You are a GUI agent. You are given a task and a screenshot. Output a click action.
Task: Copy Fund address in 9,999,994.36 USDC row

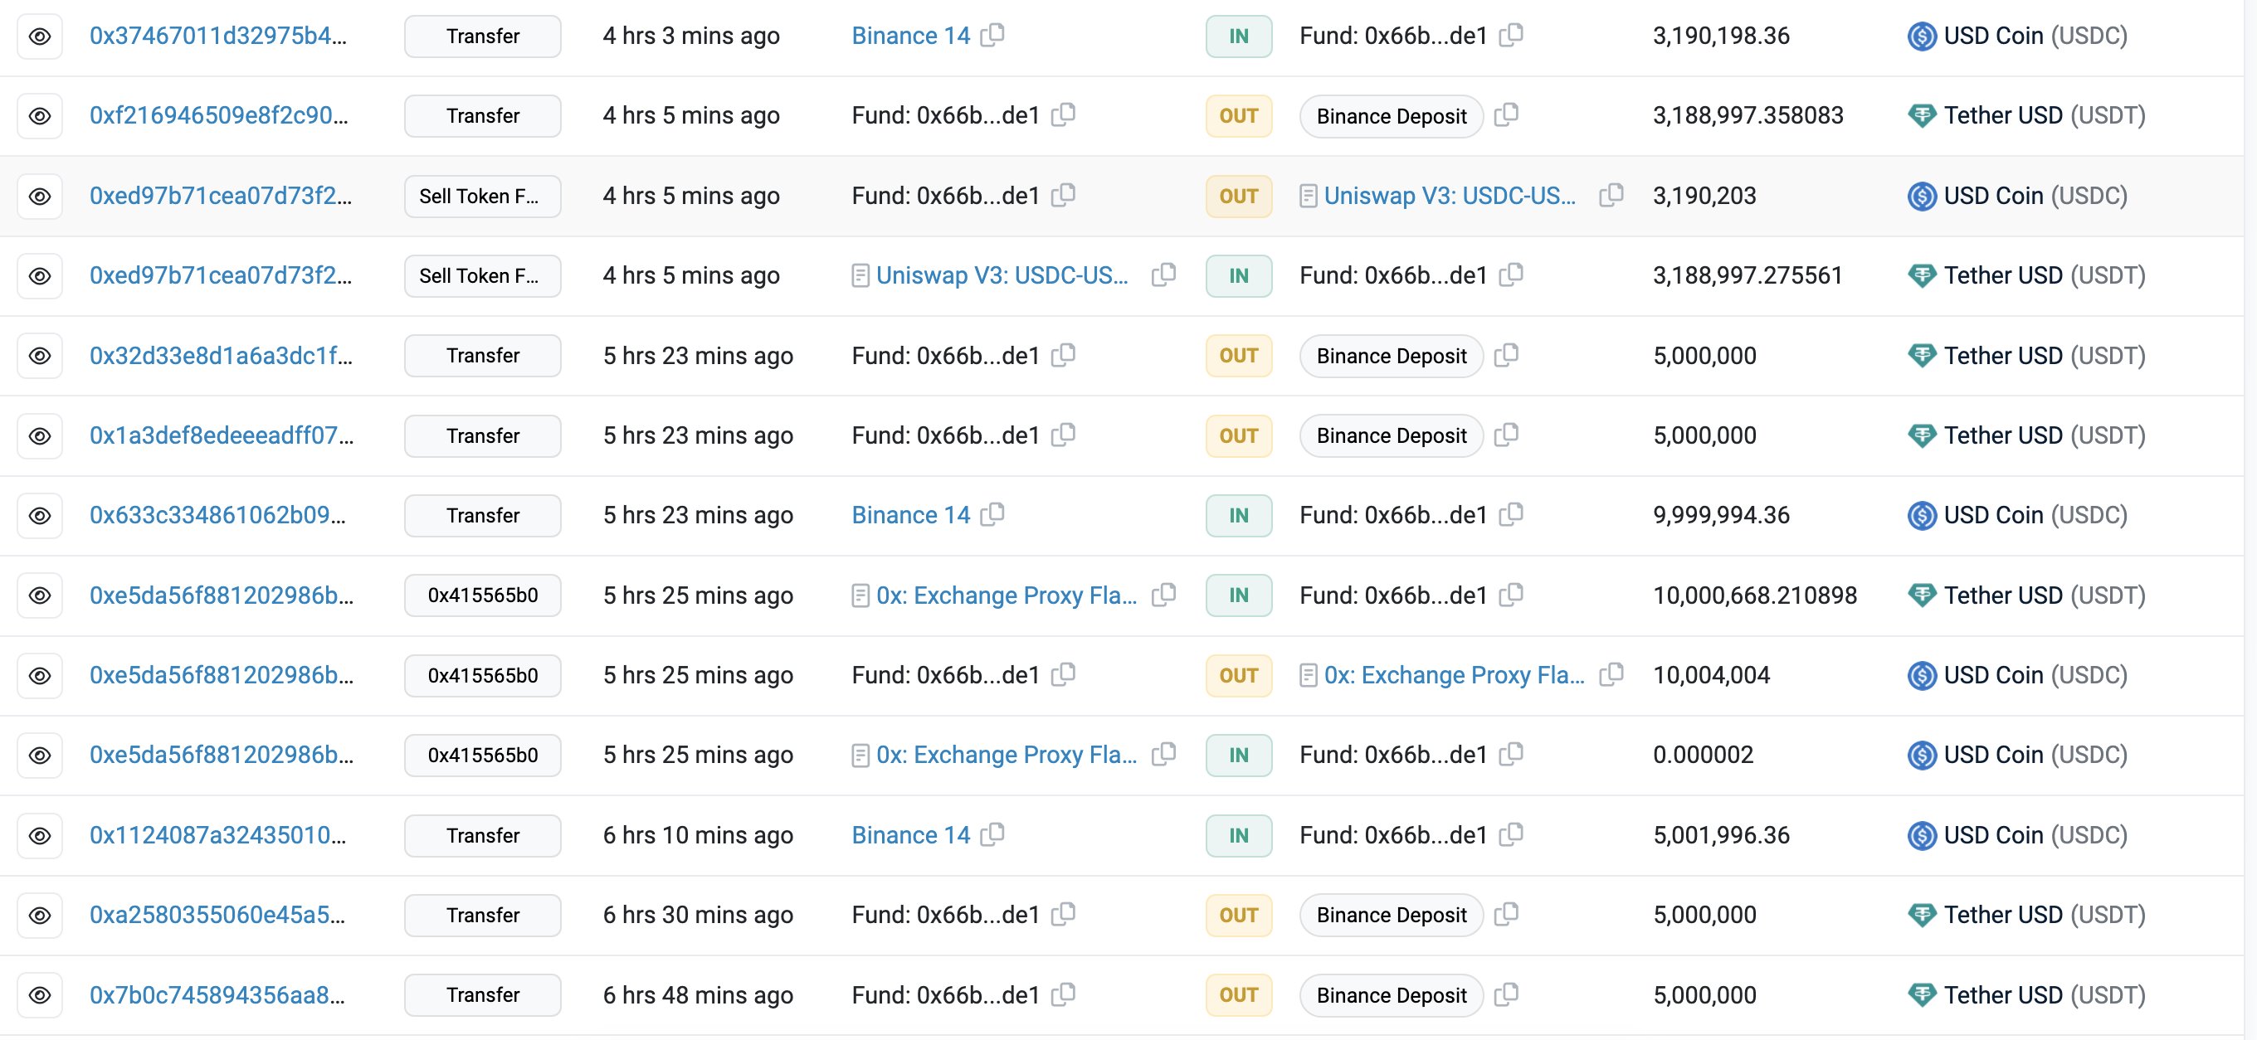pyautogui.click(x=1510, y=515)
